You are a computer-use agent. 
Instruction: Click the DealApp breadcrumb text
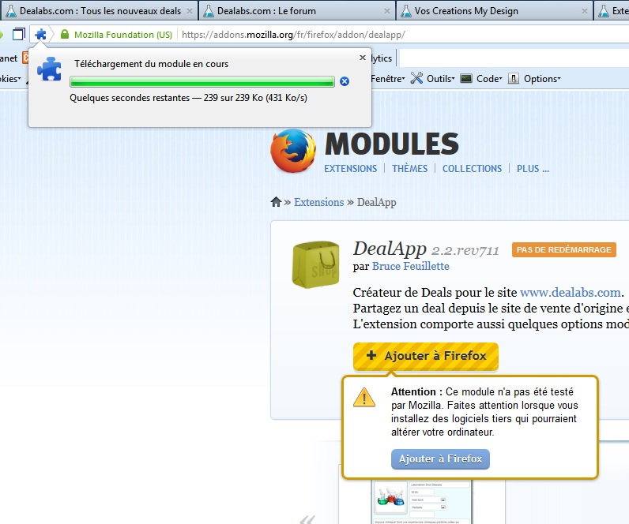[377, 202]
